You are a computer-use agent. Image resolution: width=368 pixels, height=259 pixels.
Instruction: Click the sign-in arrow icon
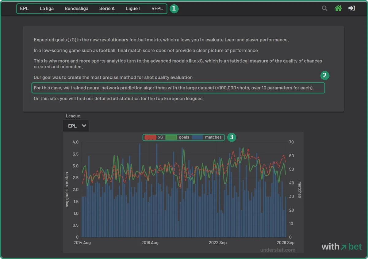(352, 8)
